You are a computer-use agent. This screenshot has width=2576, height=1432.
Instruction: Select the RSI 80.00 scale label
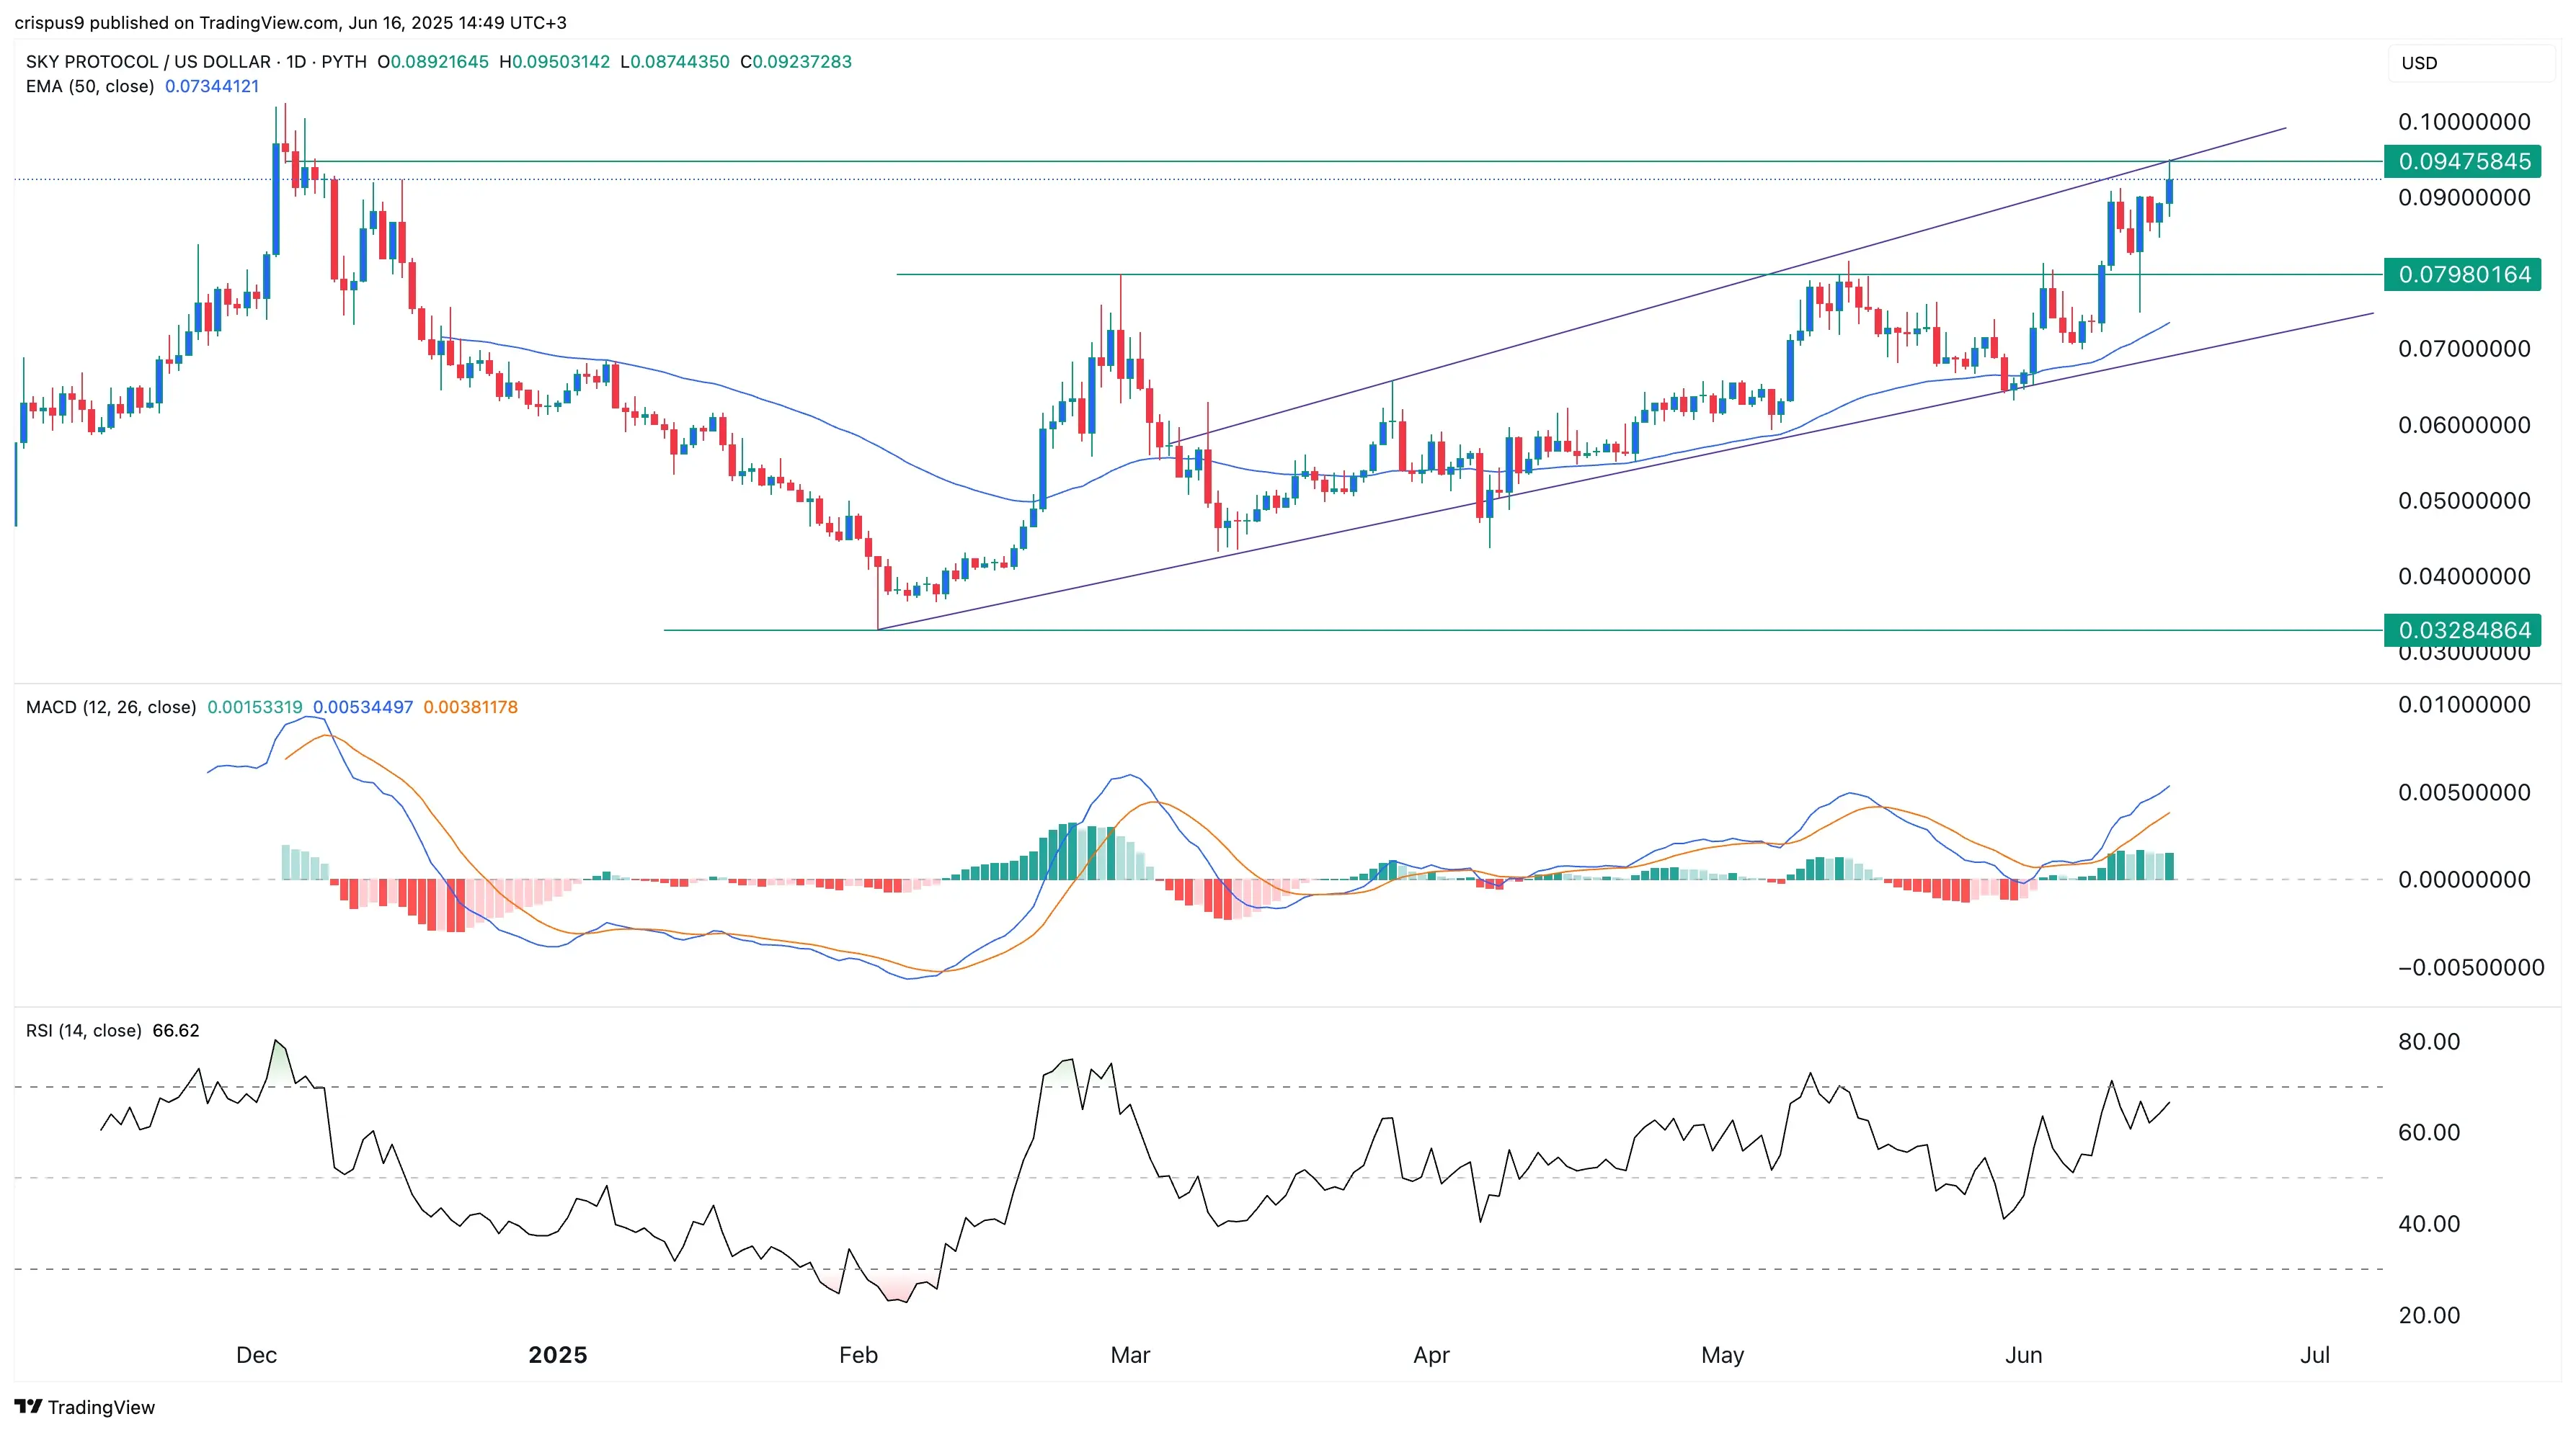(2429, 1042)
